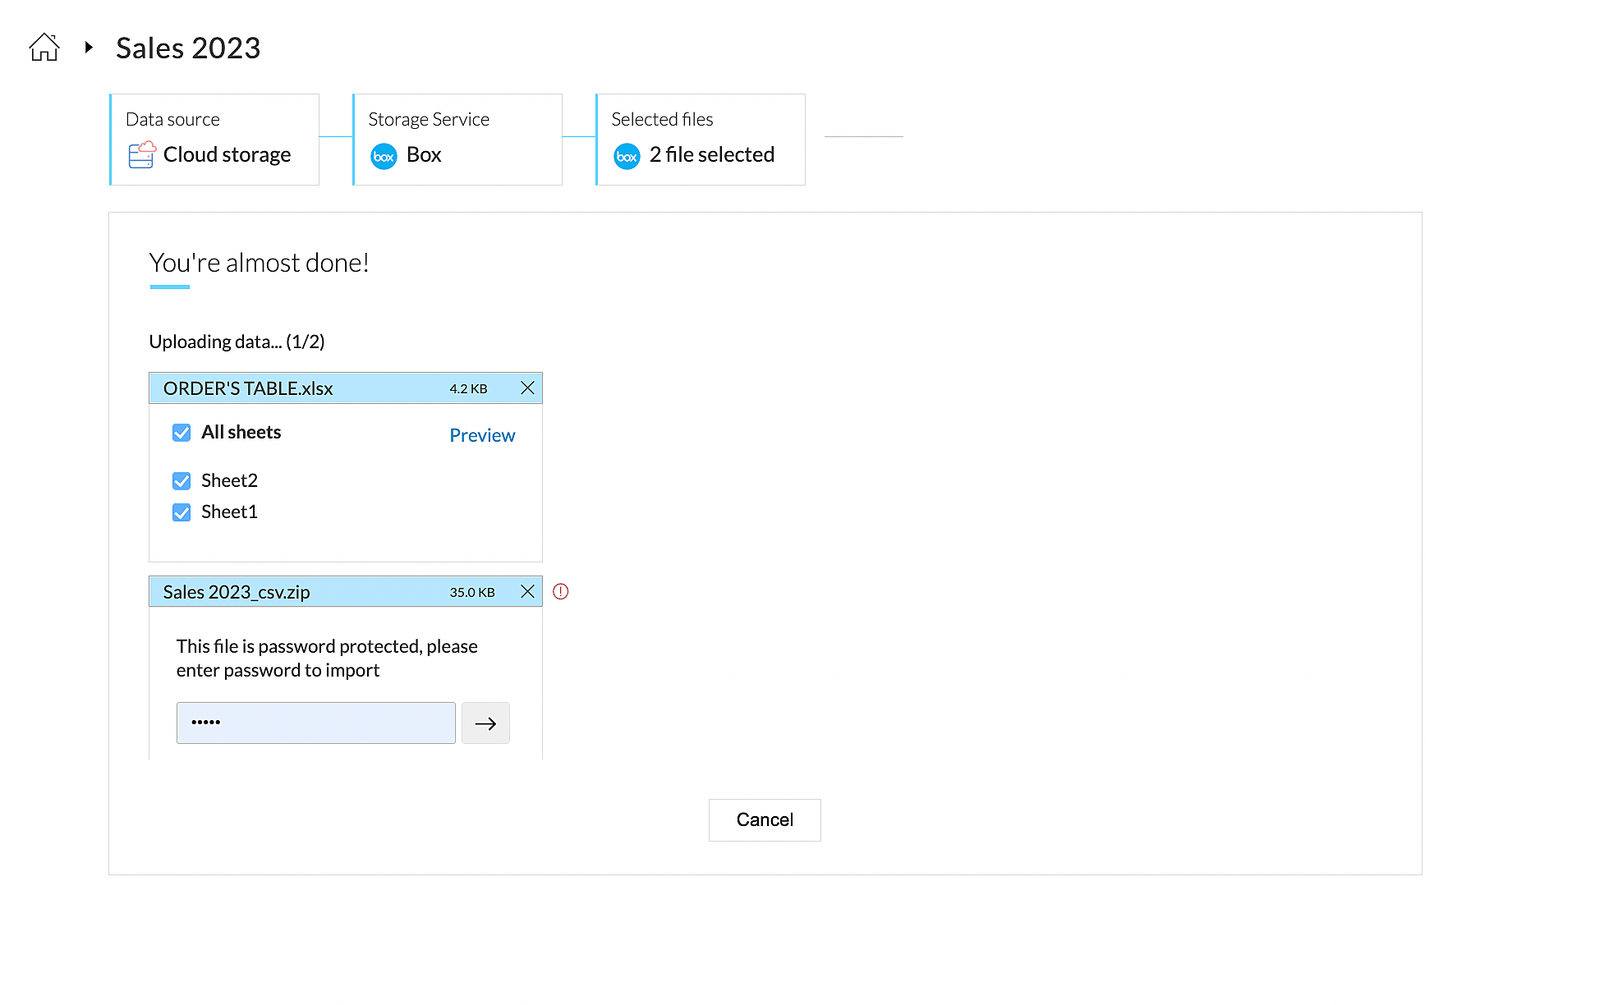This screenshot has width=1613, height=1005.
Task: Click the red warning icon beside zip file
Action: 561,591
